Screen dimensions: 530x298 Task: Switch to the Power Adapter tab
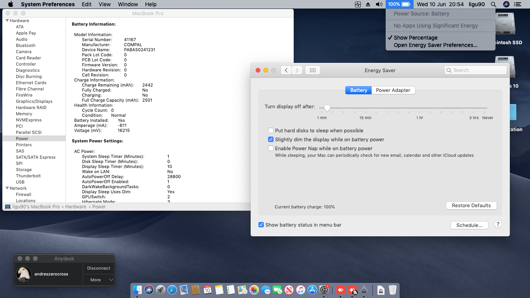[393, 90]
